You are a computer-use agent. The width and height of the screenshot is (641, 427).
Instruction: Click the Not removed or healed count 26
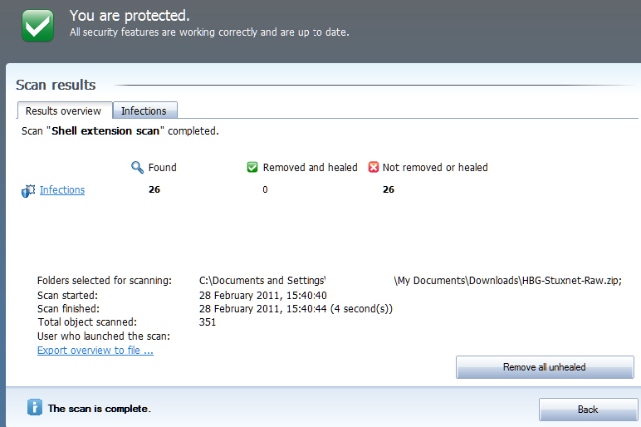(x=388, y=190)
